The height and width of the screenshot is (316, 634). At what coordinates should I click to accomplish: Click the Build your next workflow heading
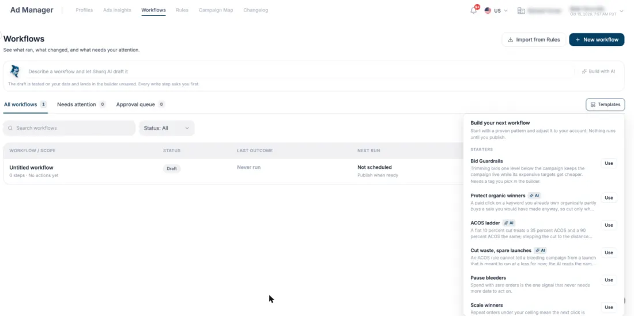pyautogui.click(x=500, y=123)
